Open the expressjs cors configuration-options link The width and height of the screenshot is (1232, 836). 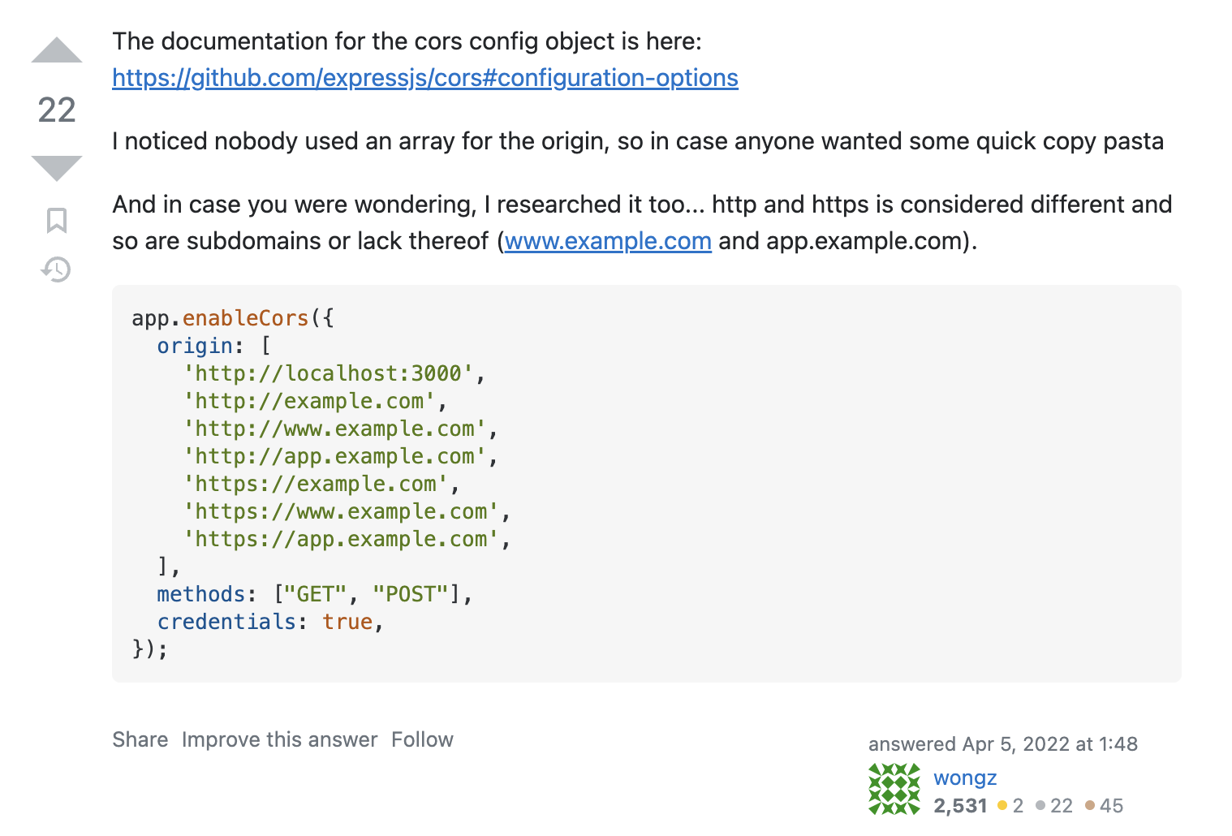click(425, 78)
